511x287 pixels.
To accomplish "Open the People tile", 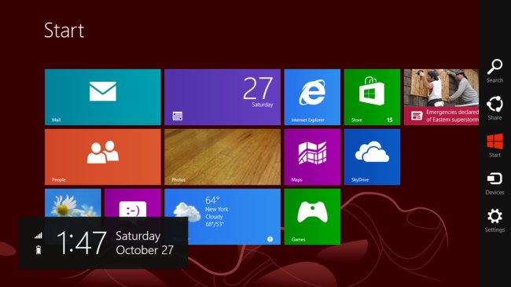I will (x=103, y=157).
